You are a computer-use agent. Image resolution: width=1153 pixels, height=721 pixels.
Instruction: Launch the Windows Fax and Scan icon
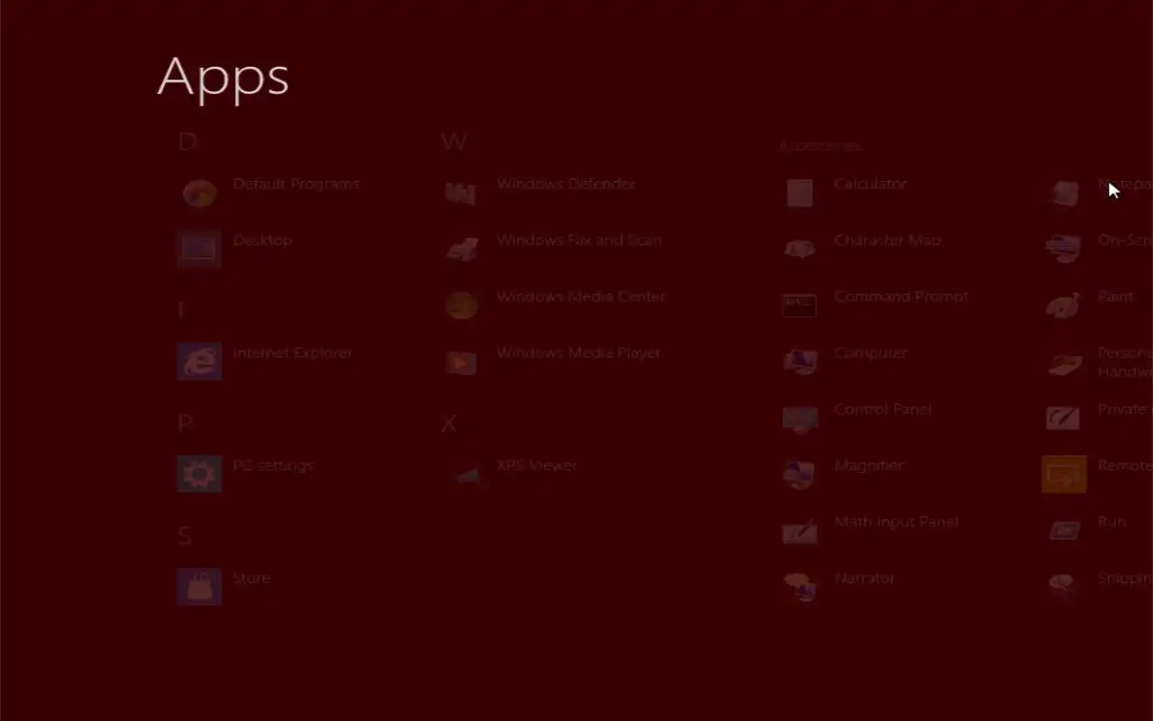click(x=462, y=250)
